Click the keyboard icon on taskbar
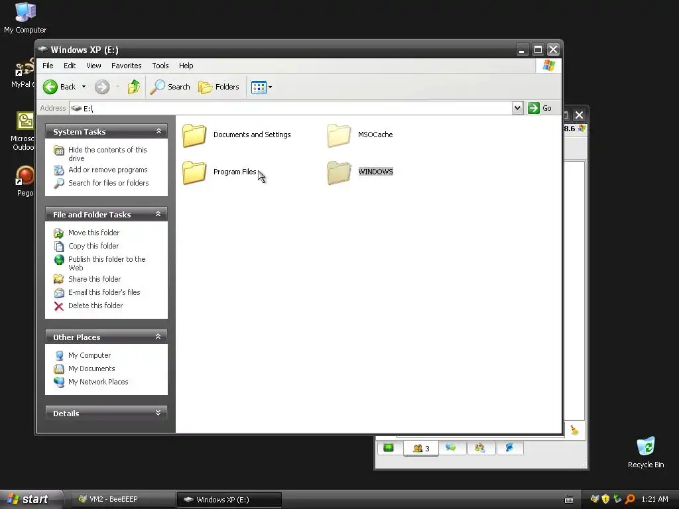Viewport: 679px width, 509px height. pos(569,500)
